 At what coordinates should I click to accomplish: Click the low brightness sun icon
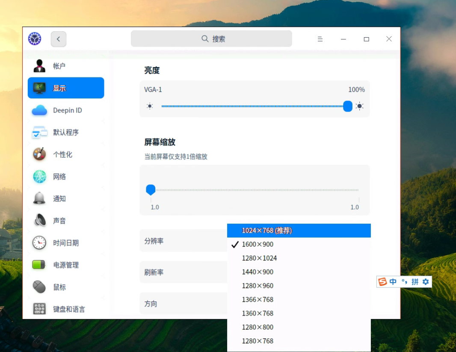[x=150, y=106]
